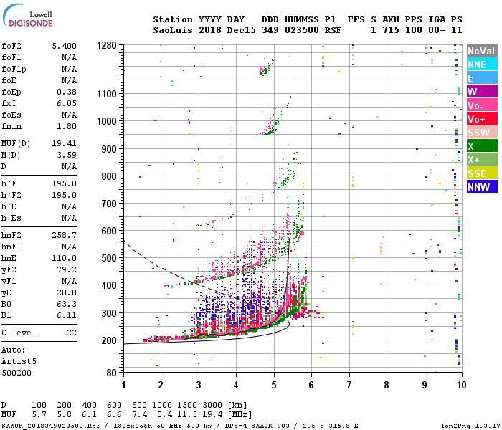Click the yE value 20.0
The width and height of the screenshot is (502, 430).
[67, 292]
